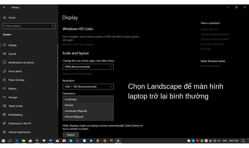The width and height of the screenshot is (249, 148).
Task: Click the airplane mode network icon
Action: 215,141
